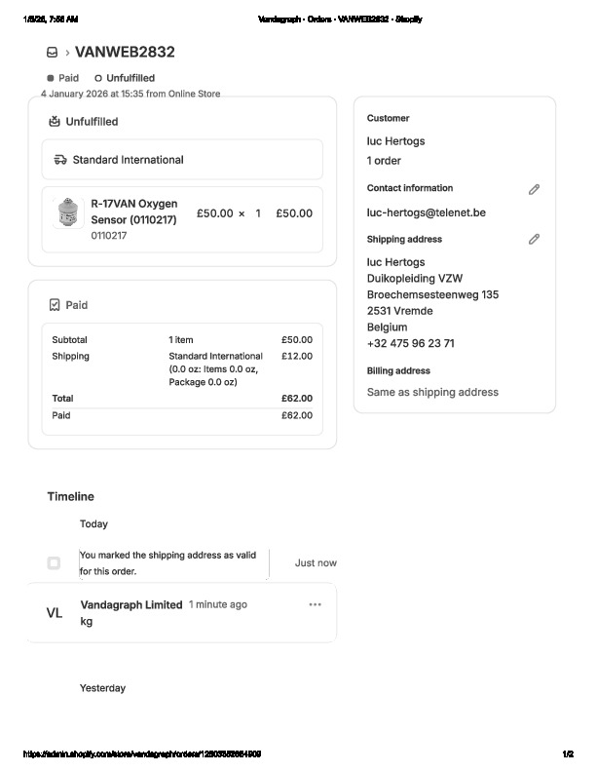Viewport: 596px width, 772px height.
Task: Click the Vandagraph Limited author name
Action: pos(131,604)
